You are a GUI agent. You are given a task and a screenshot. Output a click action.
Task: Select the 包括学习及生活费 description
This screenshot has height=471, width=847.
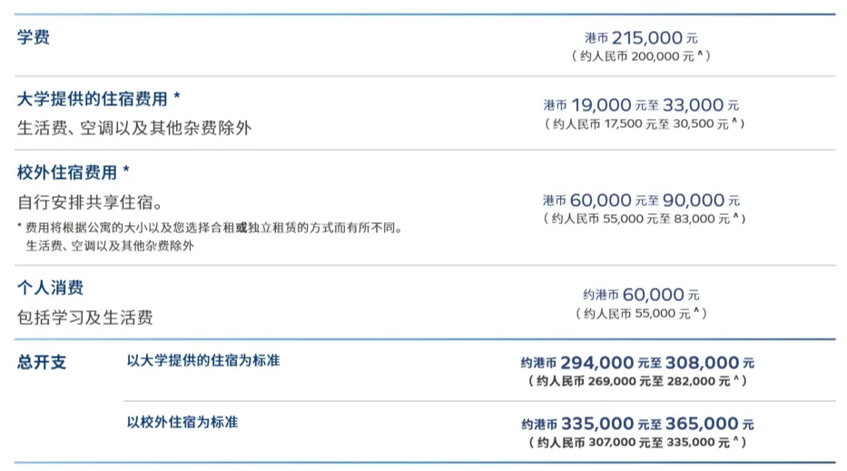click(85, 317)
